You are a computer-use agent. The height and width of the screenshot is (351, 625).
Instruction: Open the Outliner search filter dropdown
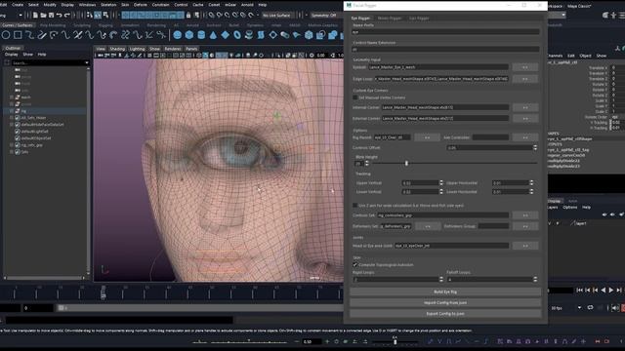point(87,62)
